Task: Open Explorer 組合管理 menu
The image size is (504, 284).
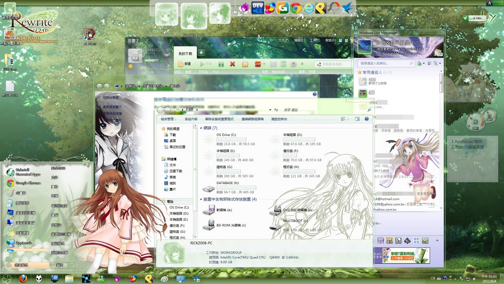Action: pyautogui.click(x=168, y=119)
